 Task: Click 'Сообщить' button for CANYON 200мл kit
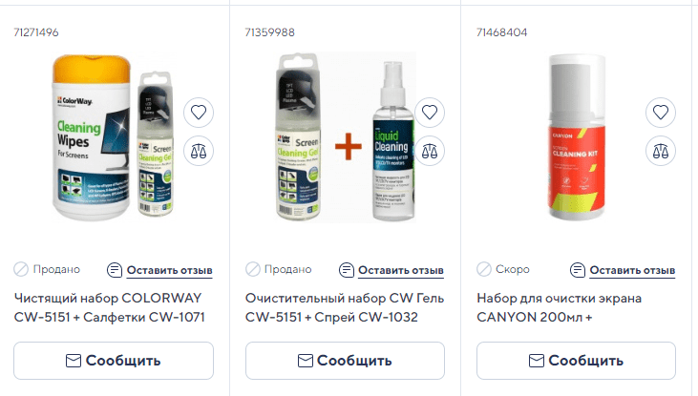click(x=576, y=361)
